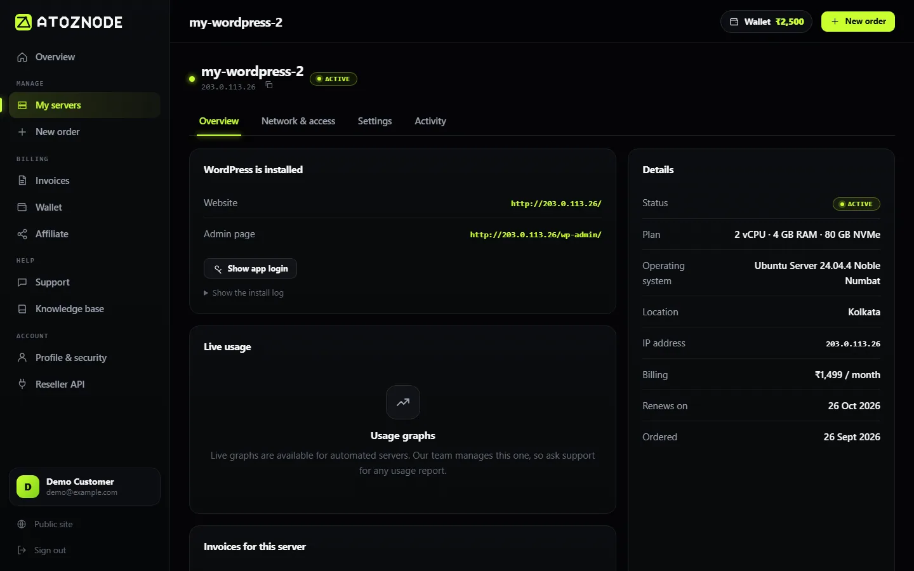Open the wp-admin admin page link
Screen dimensions: 914x571
pyautogui.click(x=536, y=235)
